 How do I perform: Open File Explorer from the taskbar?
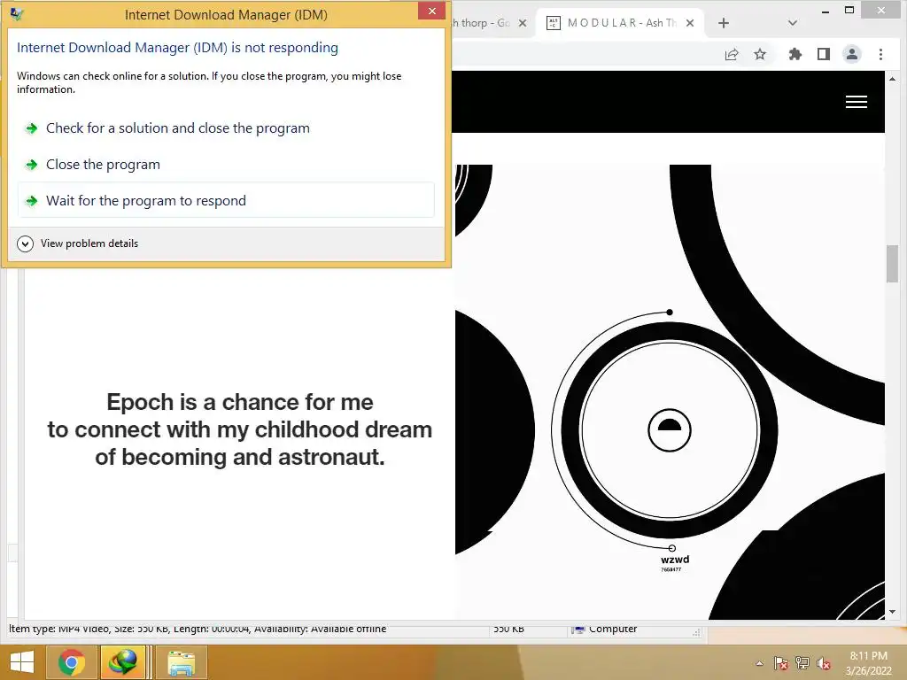pos(181,662)
